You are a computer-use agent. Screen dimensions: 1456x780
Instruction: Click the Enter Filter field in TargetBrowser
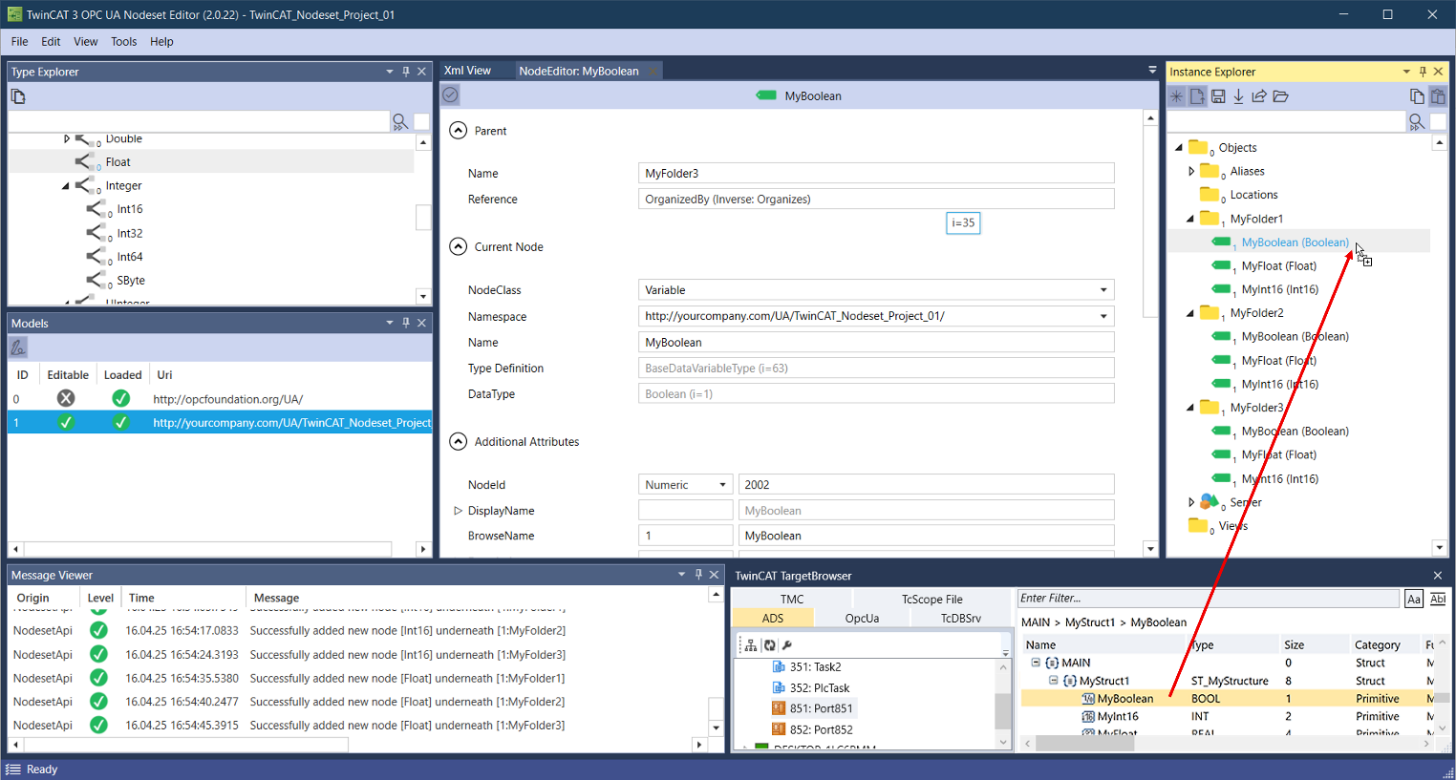click(x=1208, y=599)
